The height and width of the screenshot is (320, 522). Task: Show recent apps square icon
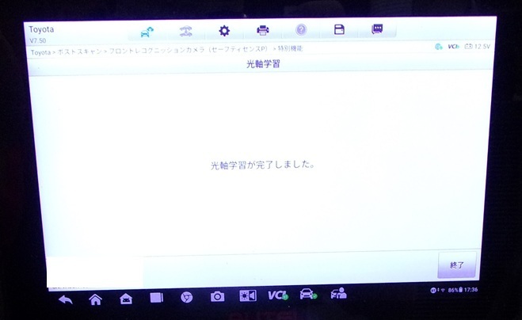coord(157,298)
